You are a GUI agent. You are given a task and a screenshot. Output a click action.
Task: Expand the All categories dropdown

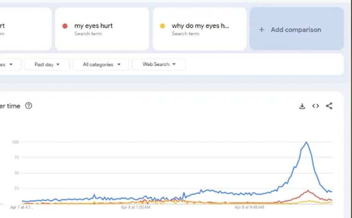[x=101, y=65]
